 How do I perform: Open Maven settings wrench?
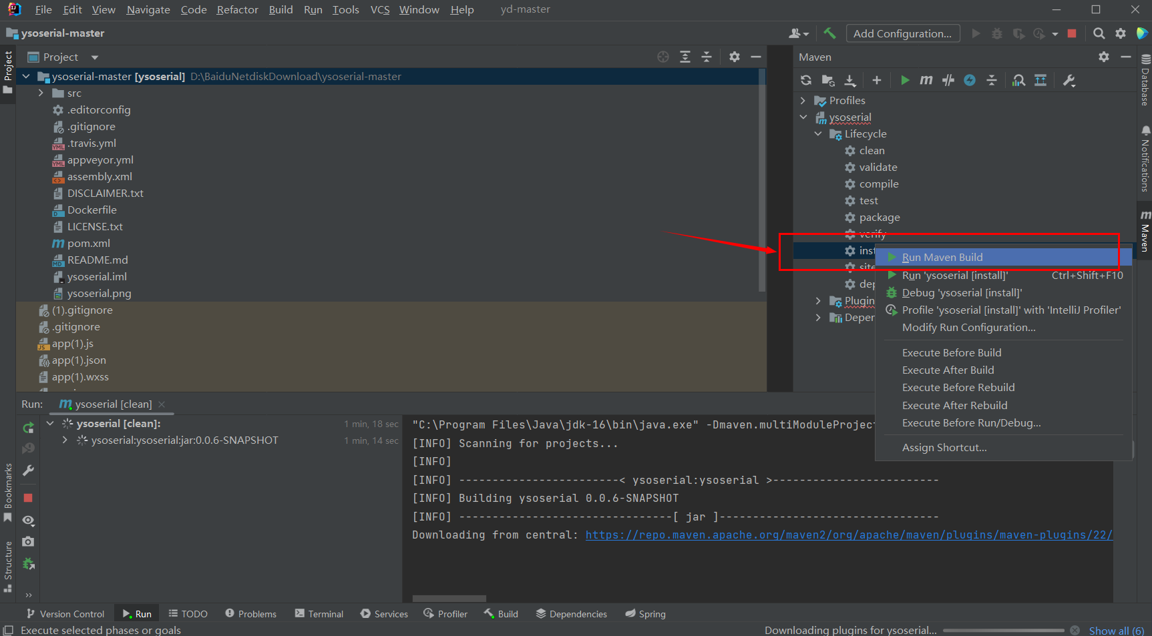point(1069,80)
